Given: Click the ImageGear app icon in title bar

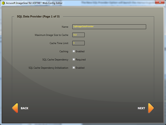Looking at the screenshot, I should (3, 3).
